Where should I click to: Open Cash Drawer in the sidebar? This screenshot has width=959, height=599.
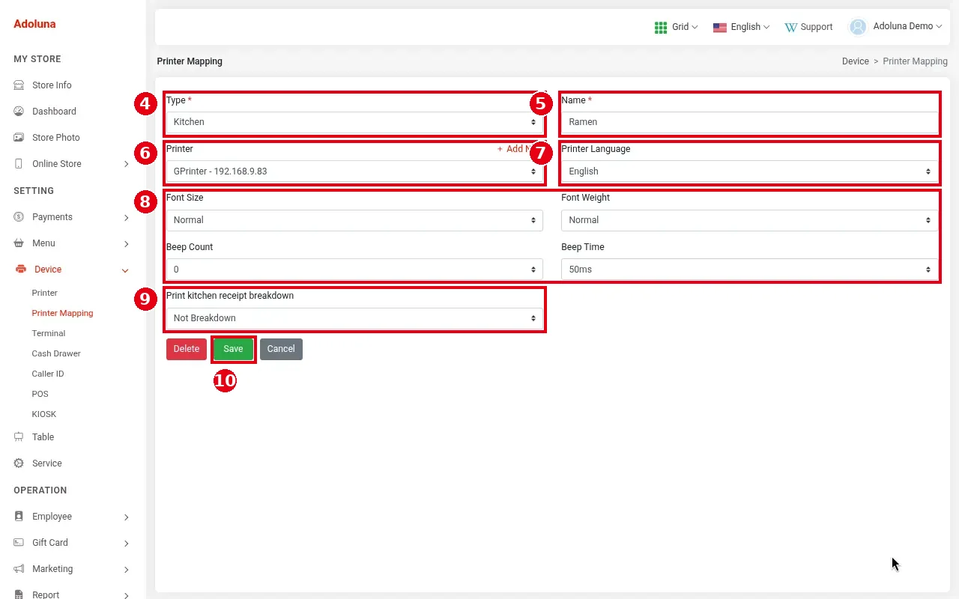56,353
